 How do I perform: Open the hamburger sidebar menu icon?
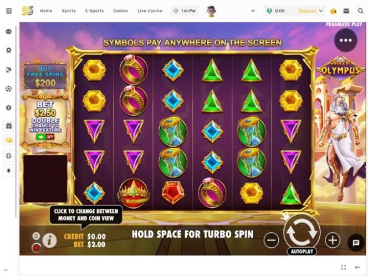pos(9,11)
